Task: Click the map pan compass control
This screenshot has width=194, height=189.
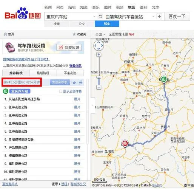Action: (99, 45)
